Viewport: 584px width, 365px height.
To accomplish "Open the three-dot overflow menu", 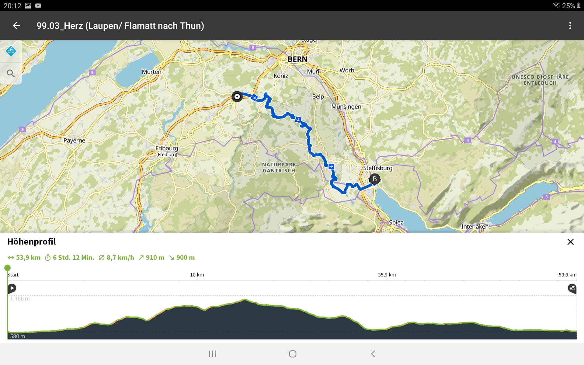I will coord(570,26).
